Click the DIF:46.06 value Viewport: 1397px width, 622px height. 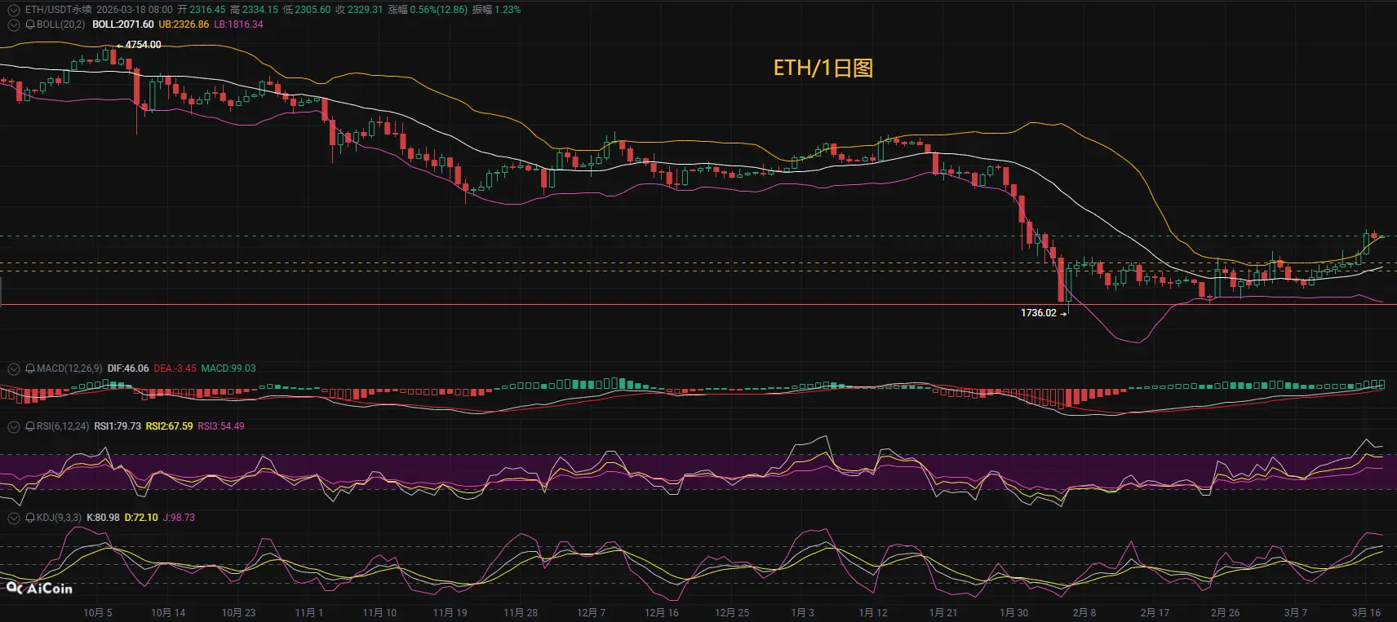(x=128, y=368)
